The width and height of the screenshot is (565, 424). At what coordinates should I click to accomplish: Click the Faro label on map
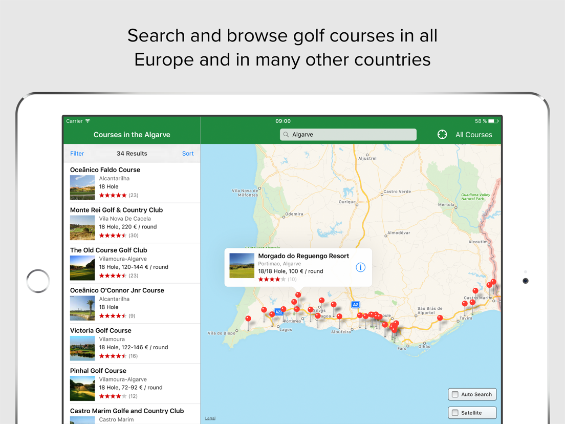click(402, 348)
